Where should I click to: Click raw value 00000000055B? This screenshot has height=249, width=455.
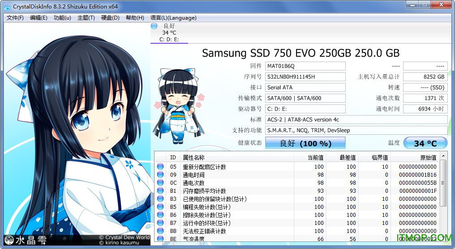(x=418, y=183)
